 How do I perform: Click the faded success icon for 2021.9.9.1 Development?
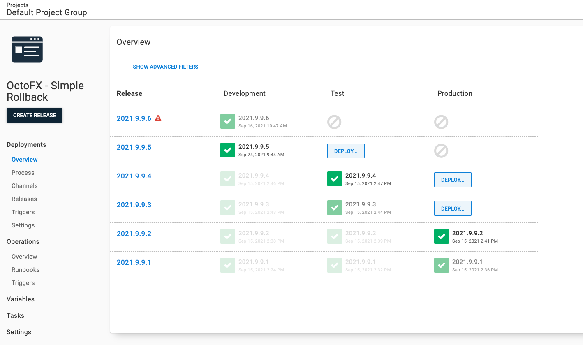(x=227, y=265)
